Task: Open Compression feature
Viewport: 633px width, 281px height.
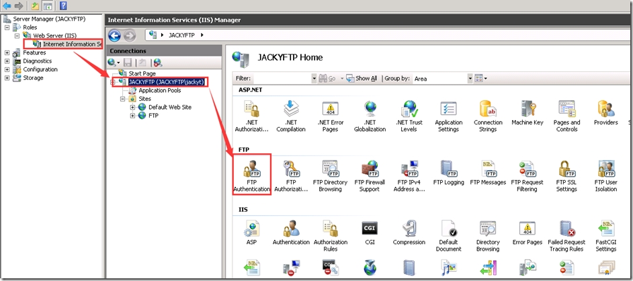Action: pos(409,233)
